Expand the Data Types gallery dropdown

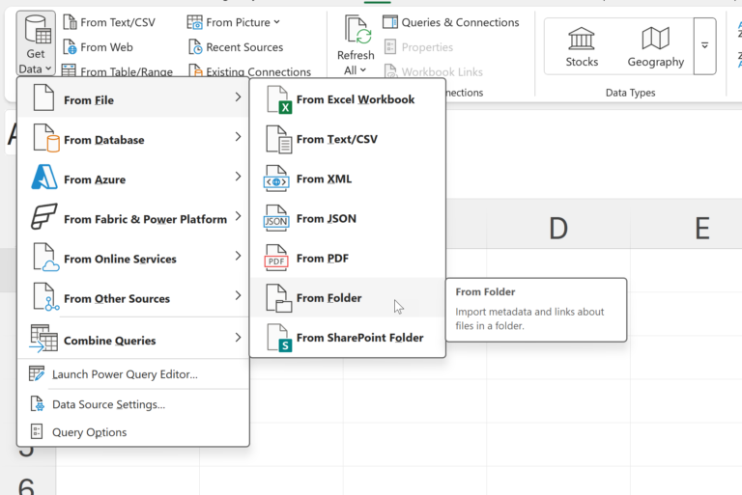tap(705, 45)
